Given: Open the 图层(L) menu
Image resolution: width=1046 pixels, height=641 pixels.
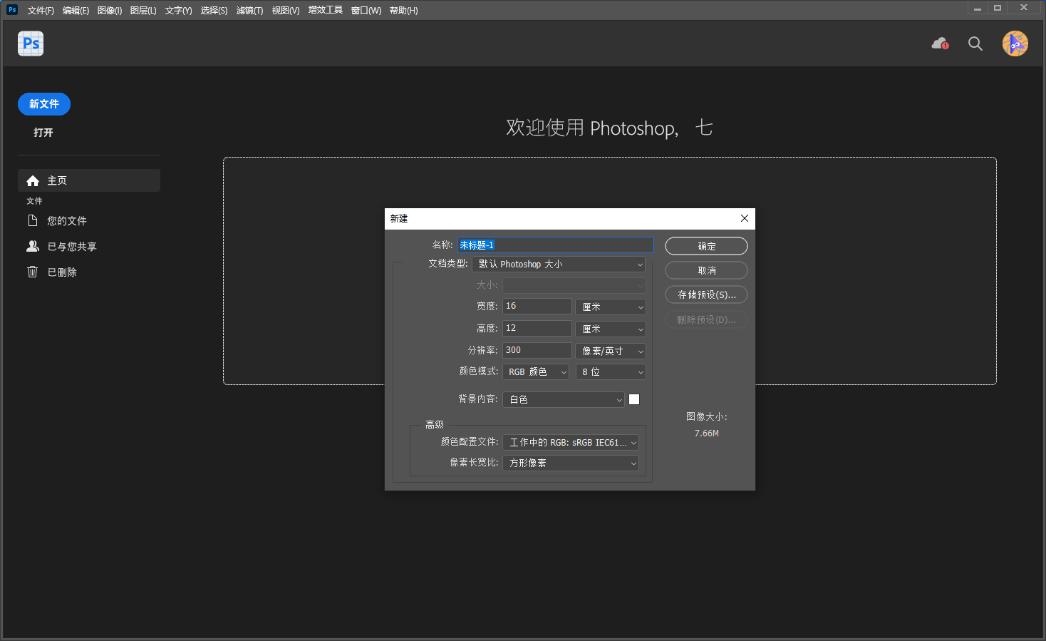Looking at the screenshot, I should coord(143,11).
